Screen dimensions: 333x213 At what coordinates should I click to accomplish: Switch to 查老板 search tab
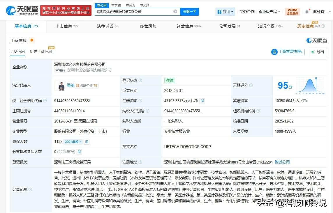tap(116, 6)
